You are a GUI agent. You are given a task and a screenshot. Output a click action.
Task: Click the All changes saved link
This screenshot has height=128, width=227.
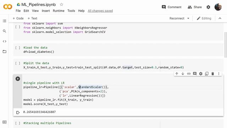(100, 11)
